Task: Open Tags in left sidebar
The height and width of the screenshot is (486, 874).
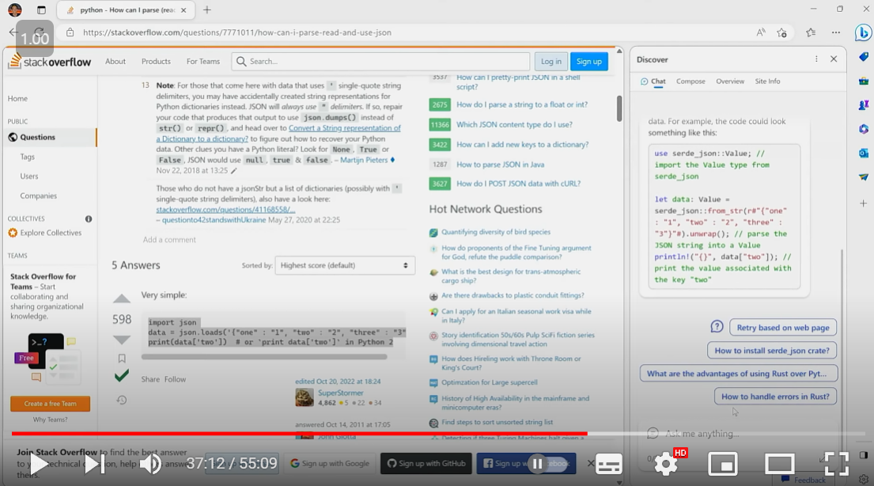Action: click(x=28, y=157)
